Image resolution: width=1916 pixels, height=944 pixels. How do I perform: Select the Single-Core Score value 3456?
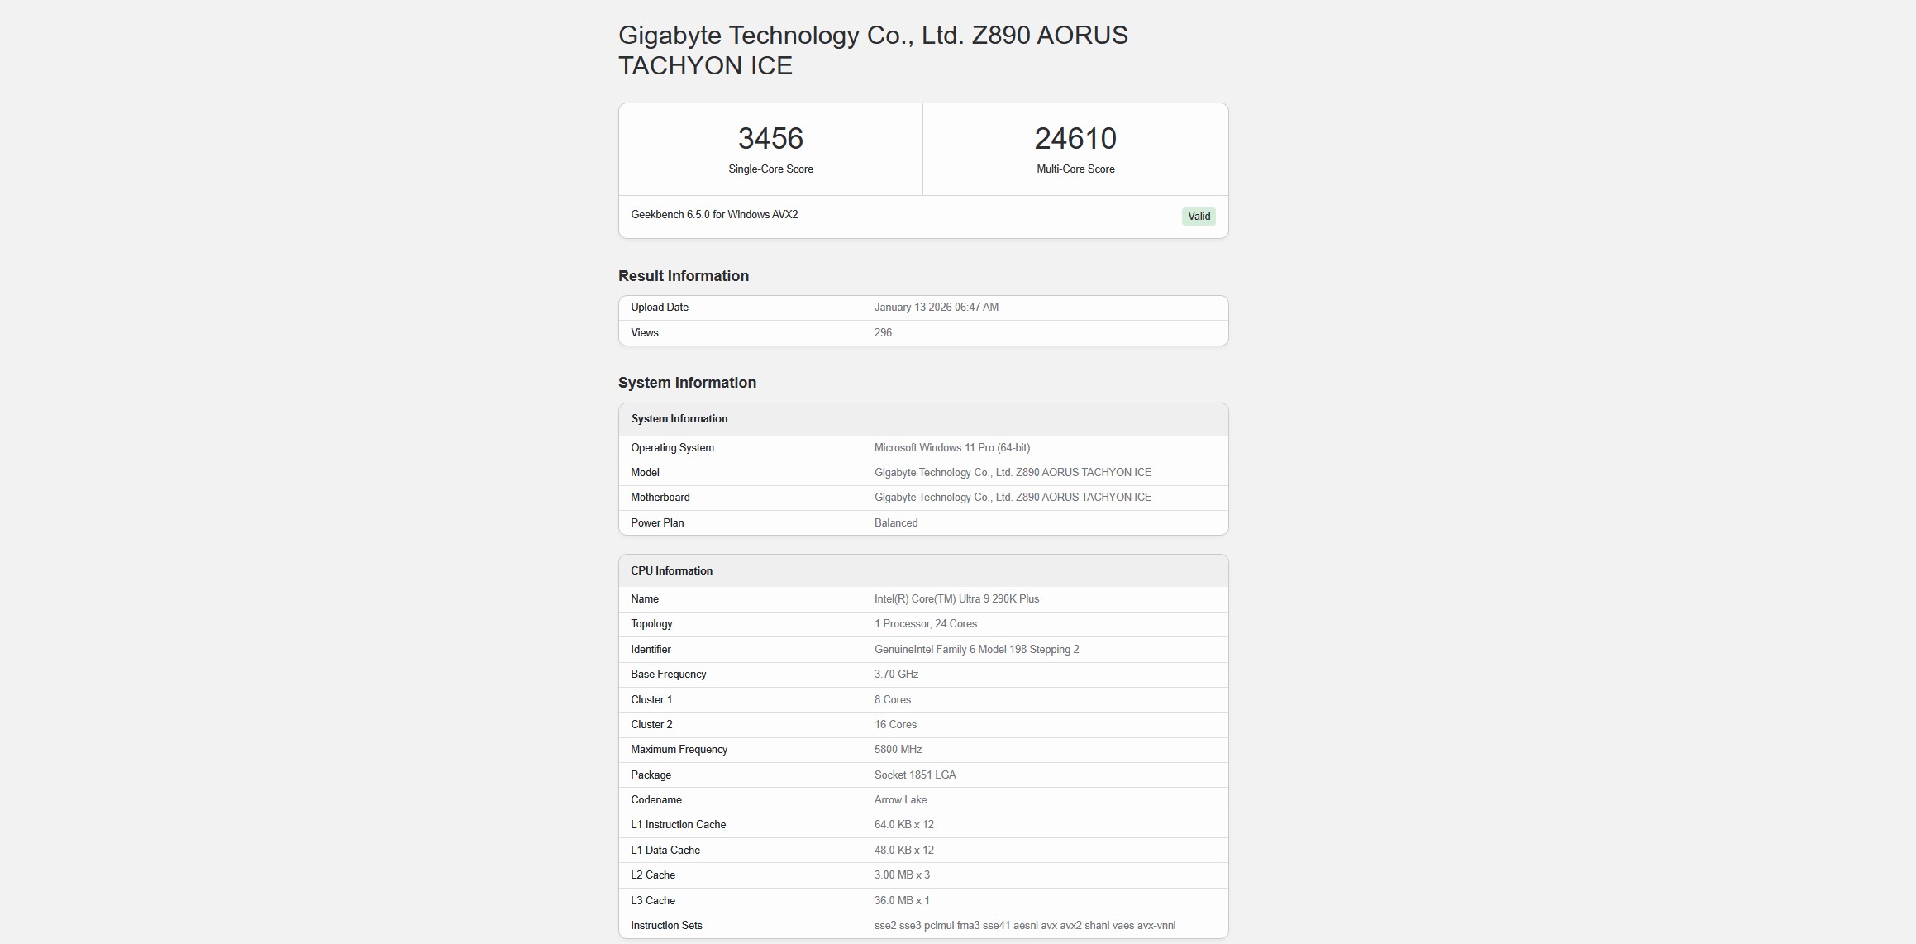770,138
